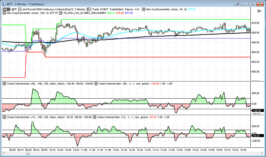Image resolution: width=266 pixels, height=157 pixels.
Task: Click the red value 874.50
Action: 120,13
